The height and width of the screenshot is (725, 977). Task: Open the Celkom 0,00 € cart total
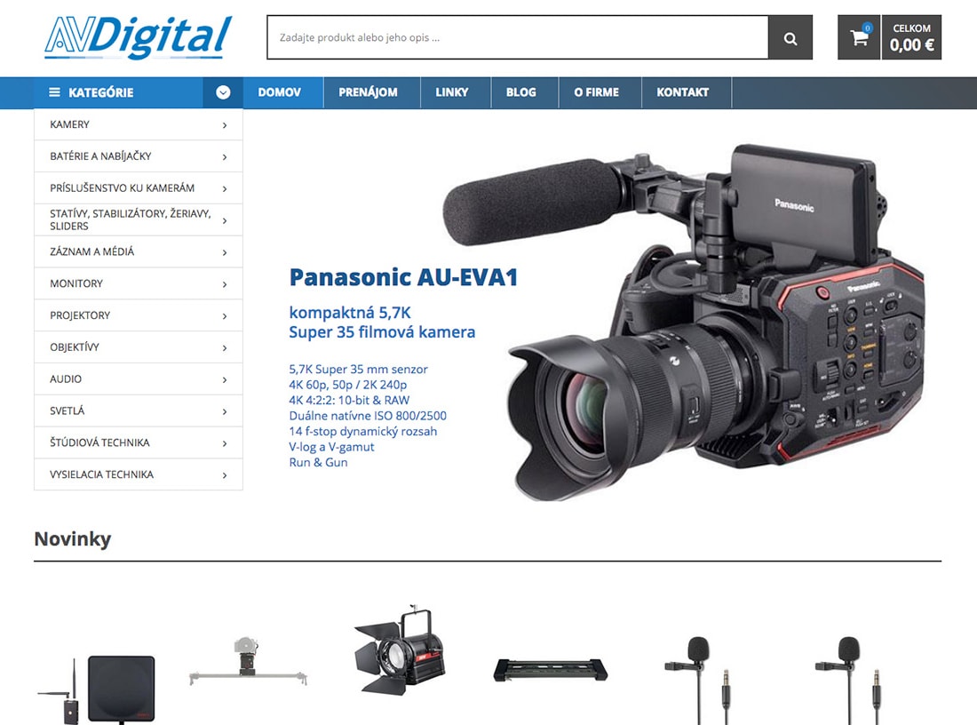(911, 38)
